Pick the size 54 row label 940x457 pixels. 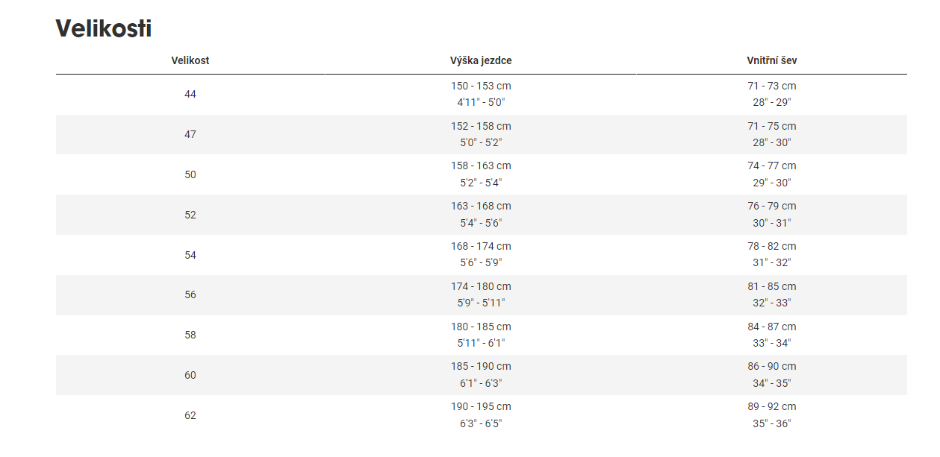(190, 255)
